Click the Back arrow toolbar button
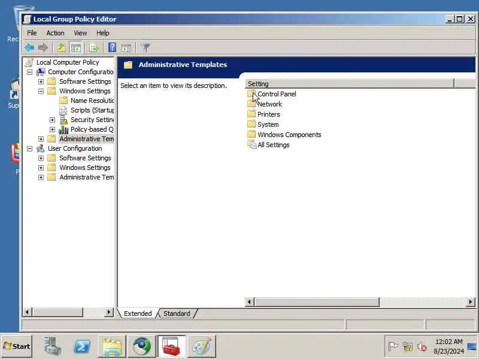 [29, 48]
